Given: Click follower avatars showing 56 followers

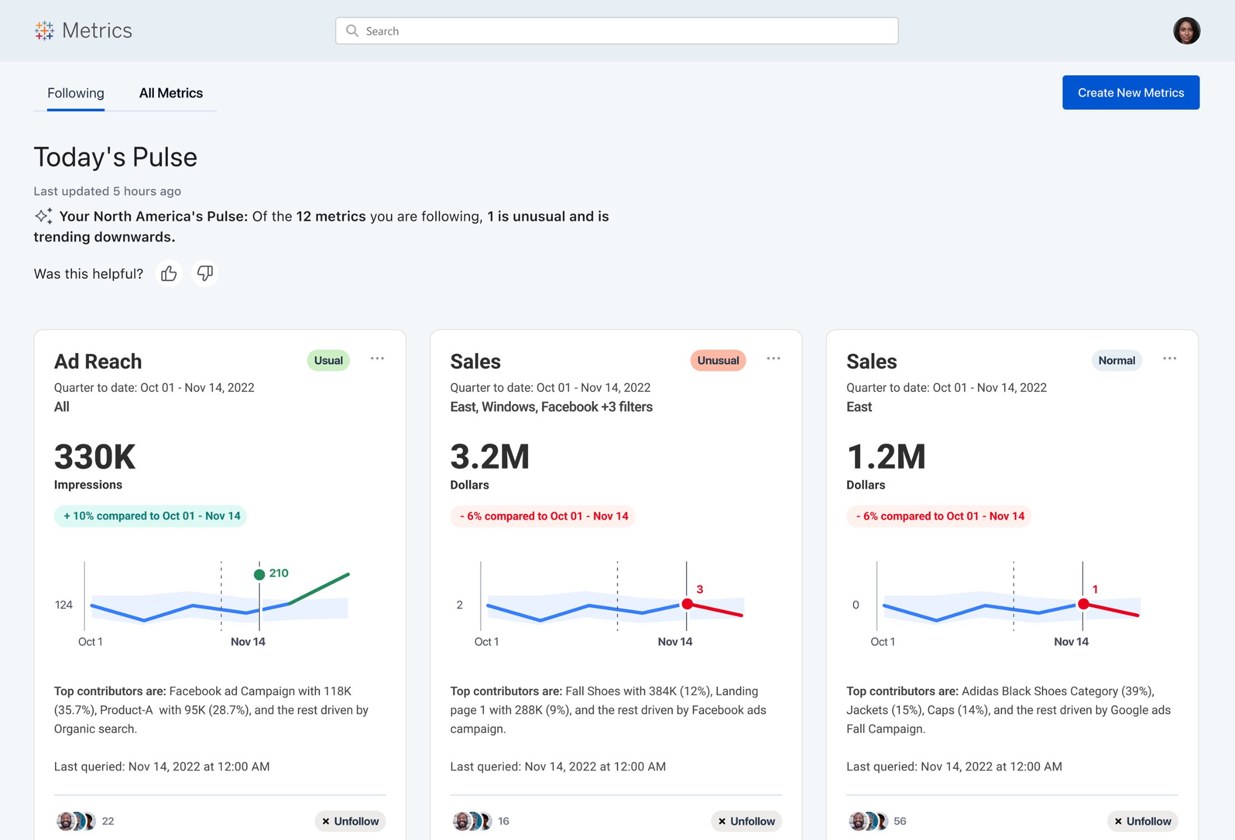Looking at the screenshot, I should [x=869, y=821].
